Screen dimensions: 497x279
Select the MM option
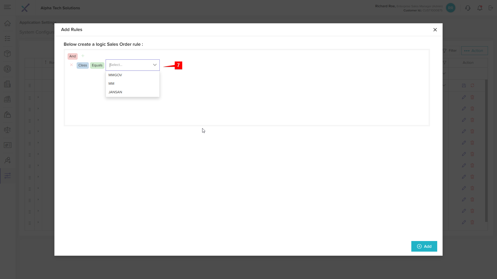(111, 84)
